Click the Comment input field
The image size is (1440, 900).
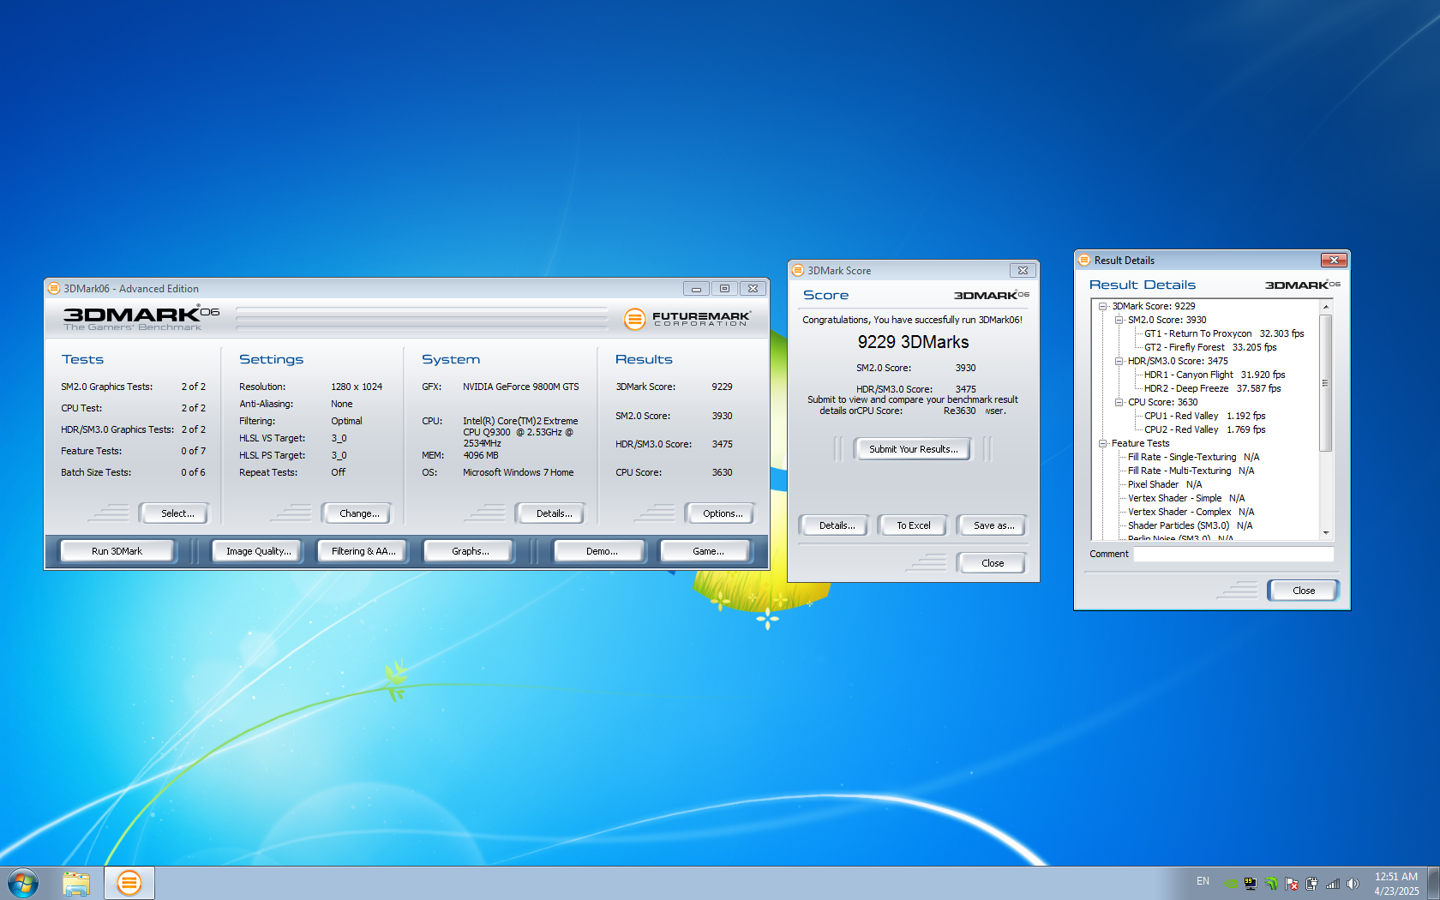[1233, 554]
